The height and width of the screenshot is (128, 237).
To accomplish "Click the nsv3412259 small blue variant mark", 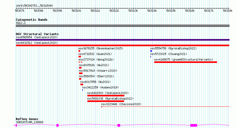I will pyautogui.click(x=83, y=90).
